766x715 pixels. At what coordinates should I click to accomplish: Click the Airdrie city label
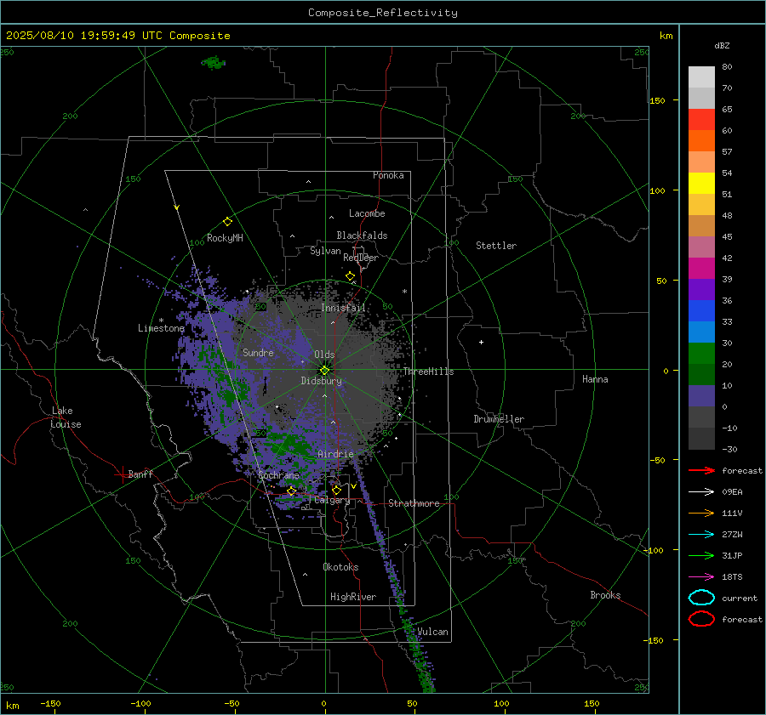point(335,454)
